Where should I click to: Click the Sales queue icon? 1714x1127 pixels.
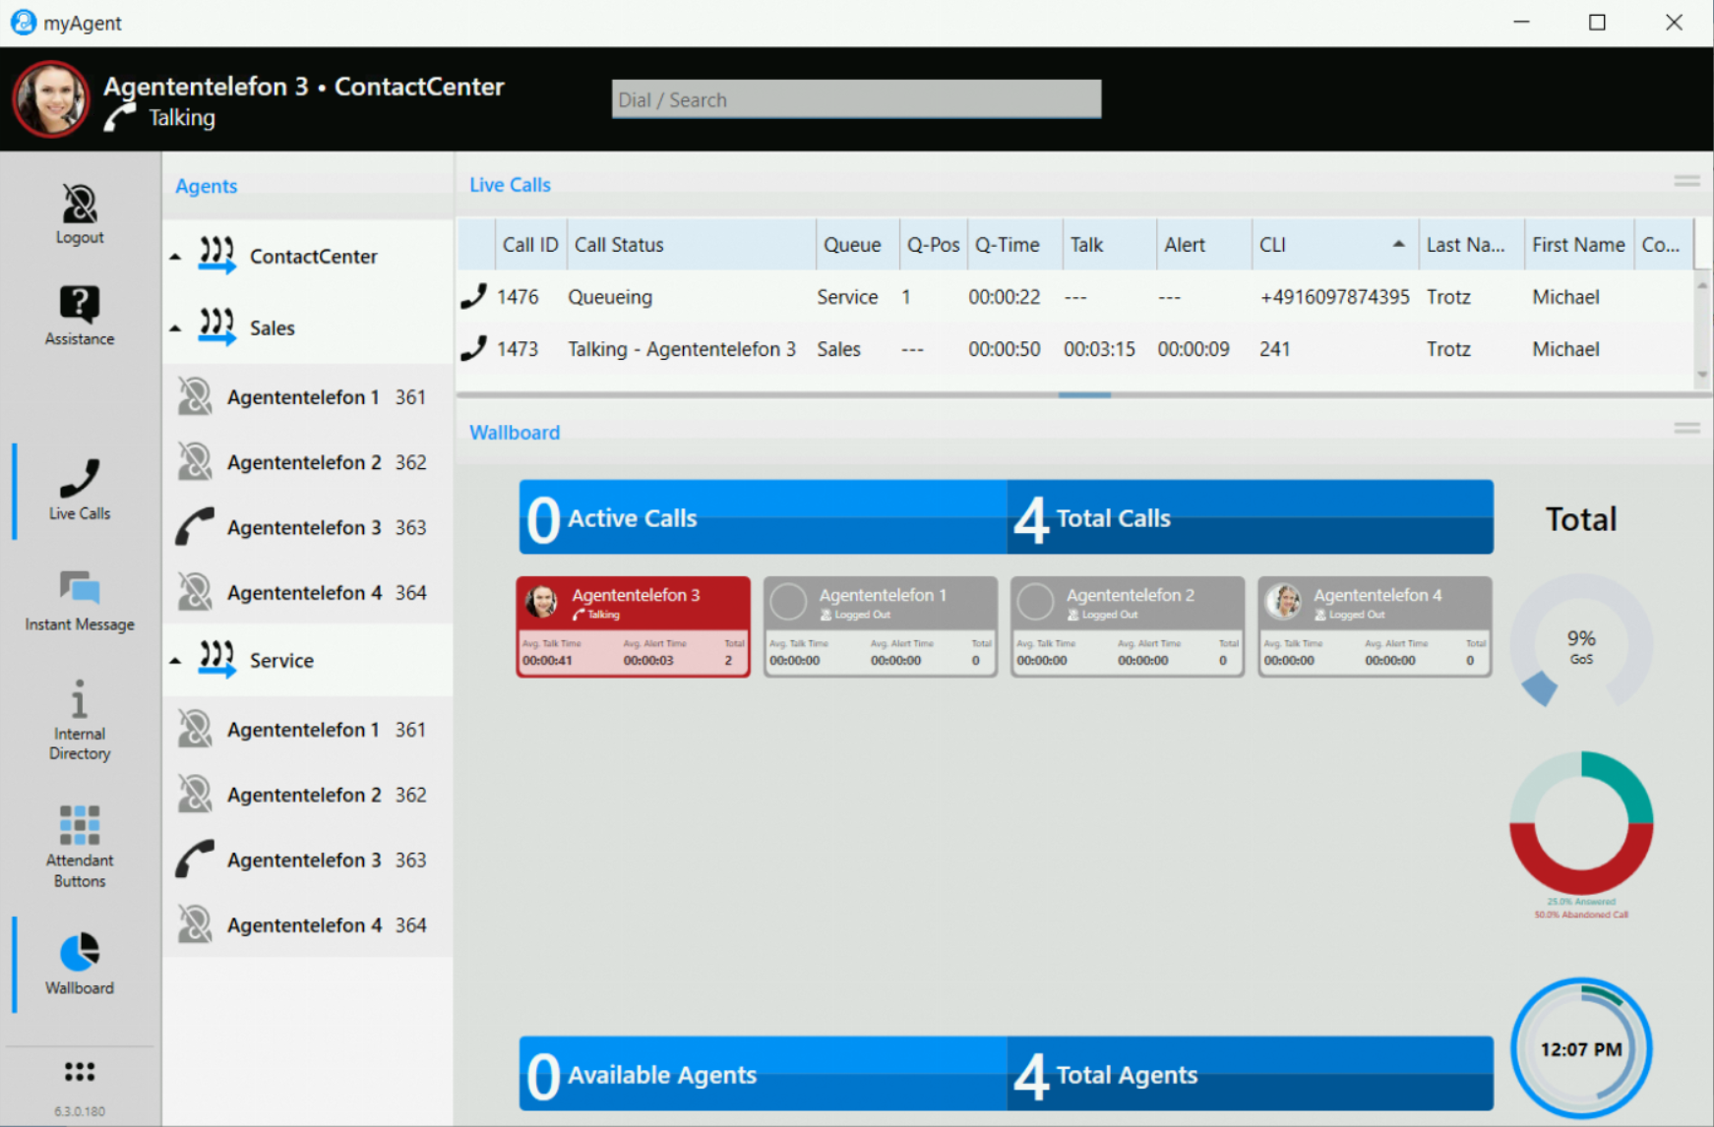(x=216, y=327)
